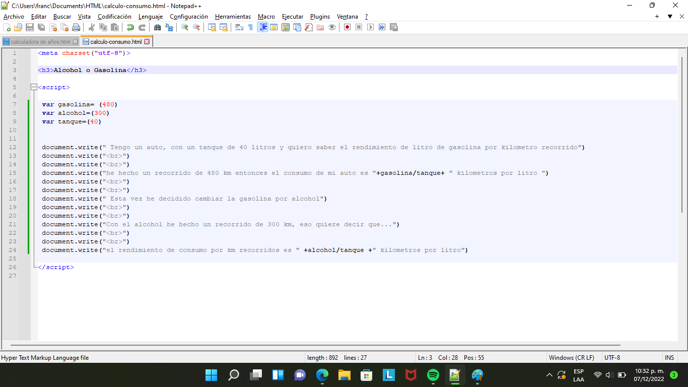688x387 pixels.
Task: Toggle the indent guide toolbar button
Action: tap(262, 27)
